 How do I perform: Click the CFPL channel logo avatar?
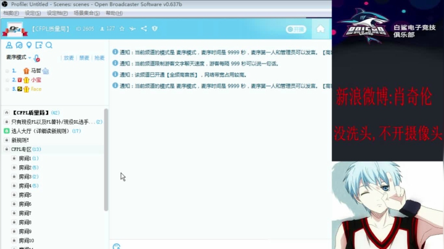(15, 29)
